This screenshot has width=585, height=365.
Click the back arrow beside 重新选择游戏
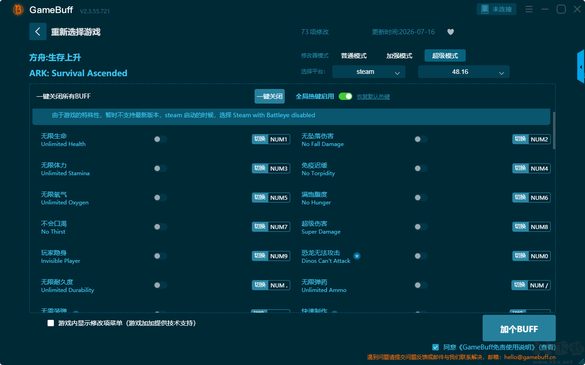(37, 31)
